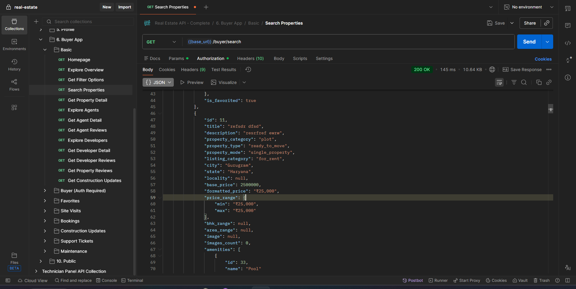
Task: Expand the Favorites folder
Action: point(45,201)
